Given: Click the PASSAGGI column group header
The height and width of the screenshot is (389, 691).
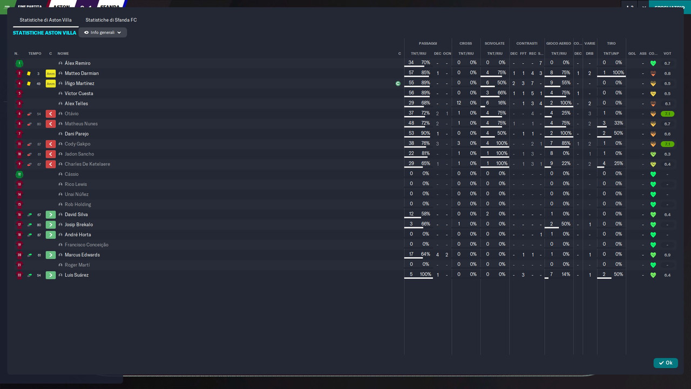Looking at the screenshot, I should tap(428, 43).
